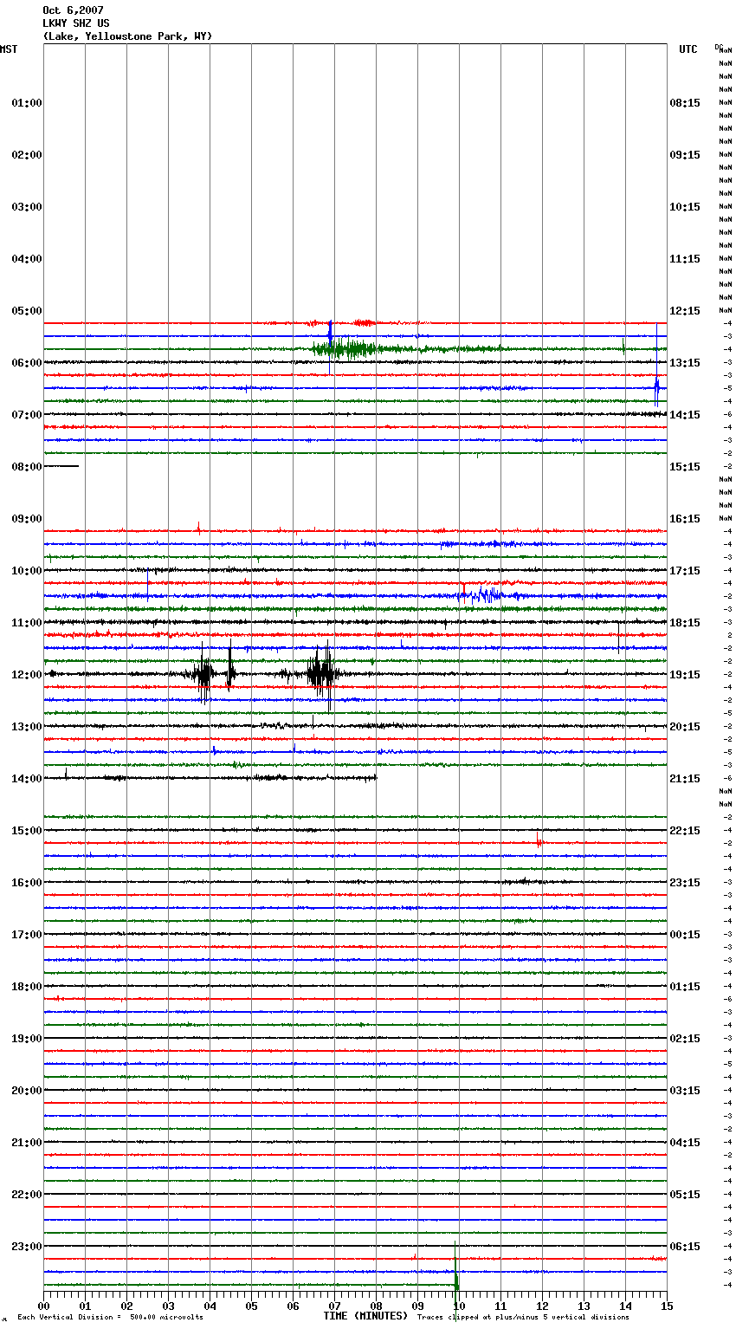The image size is (736, 1329).
Task: Select the bottom-axis minute tick '13'
Action: 584,1306
